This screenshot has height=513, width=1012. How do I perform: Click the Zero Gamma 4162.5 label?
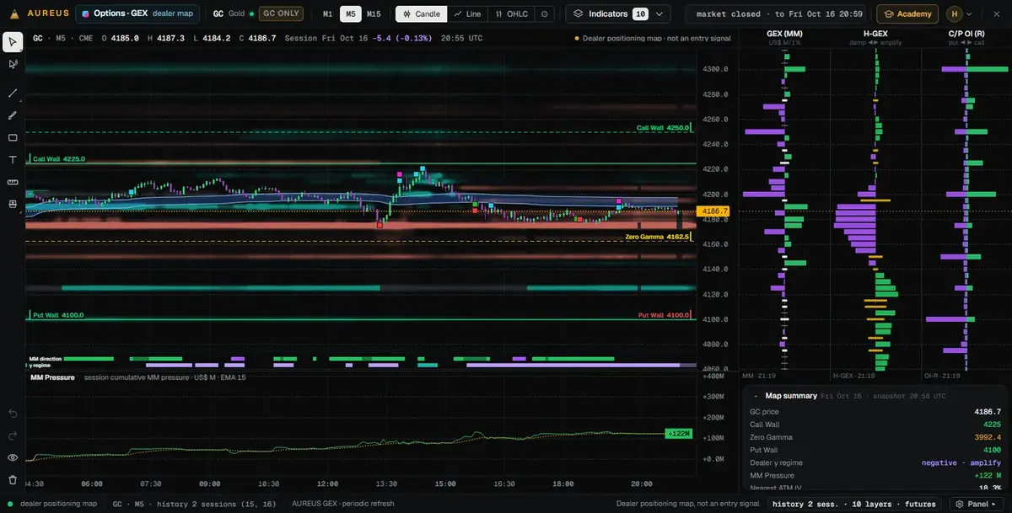pyautogui.click(x=657, y=238)
